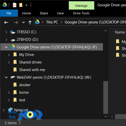Viewport: 126px width, 126px height.
Task: Click the third folder icon in file list
Action: (x=118, y=55)
